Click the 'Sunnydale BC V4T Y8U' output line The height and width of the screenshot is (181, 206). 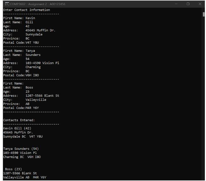click(x=23, y=136)
